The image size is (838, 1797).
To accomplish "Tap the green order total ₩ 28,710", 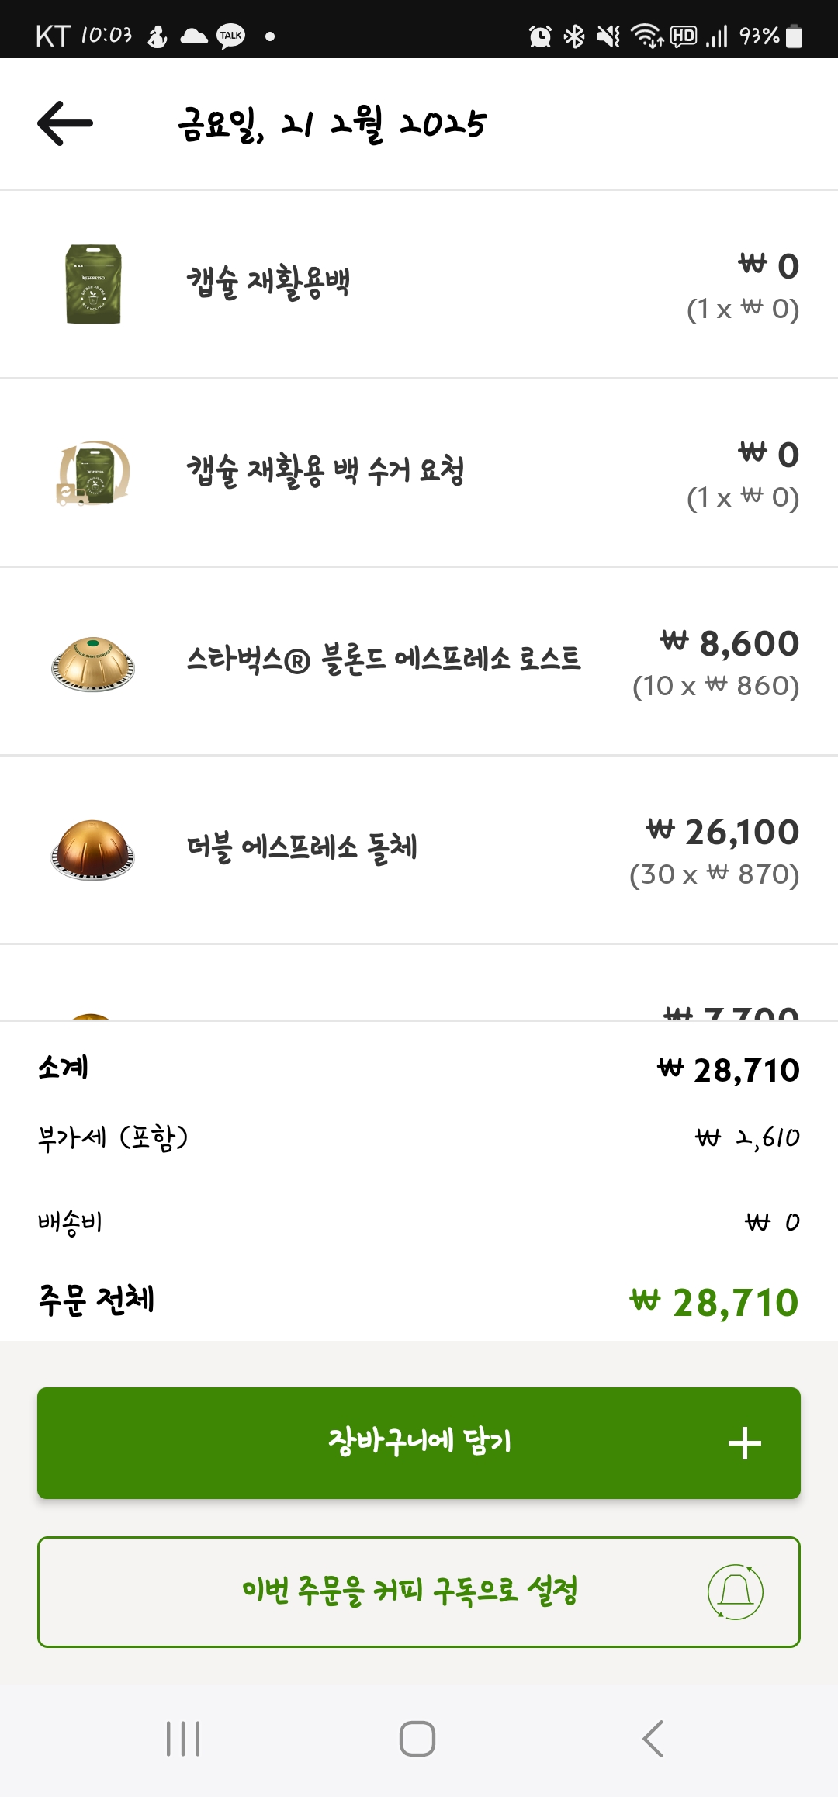I will tap(714, 1302).
